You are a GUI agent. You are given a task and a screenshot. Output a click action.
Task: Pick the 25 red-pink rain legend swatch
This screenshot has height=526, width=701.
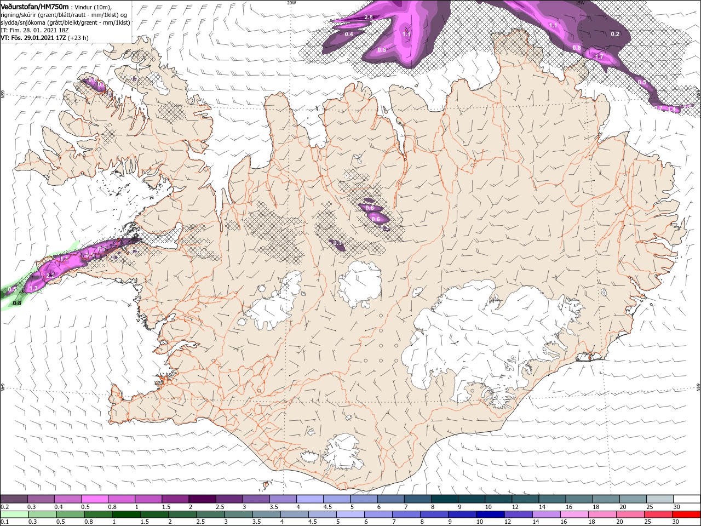click(658, 514)
